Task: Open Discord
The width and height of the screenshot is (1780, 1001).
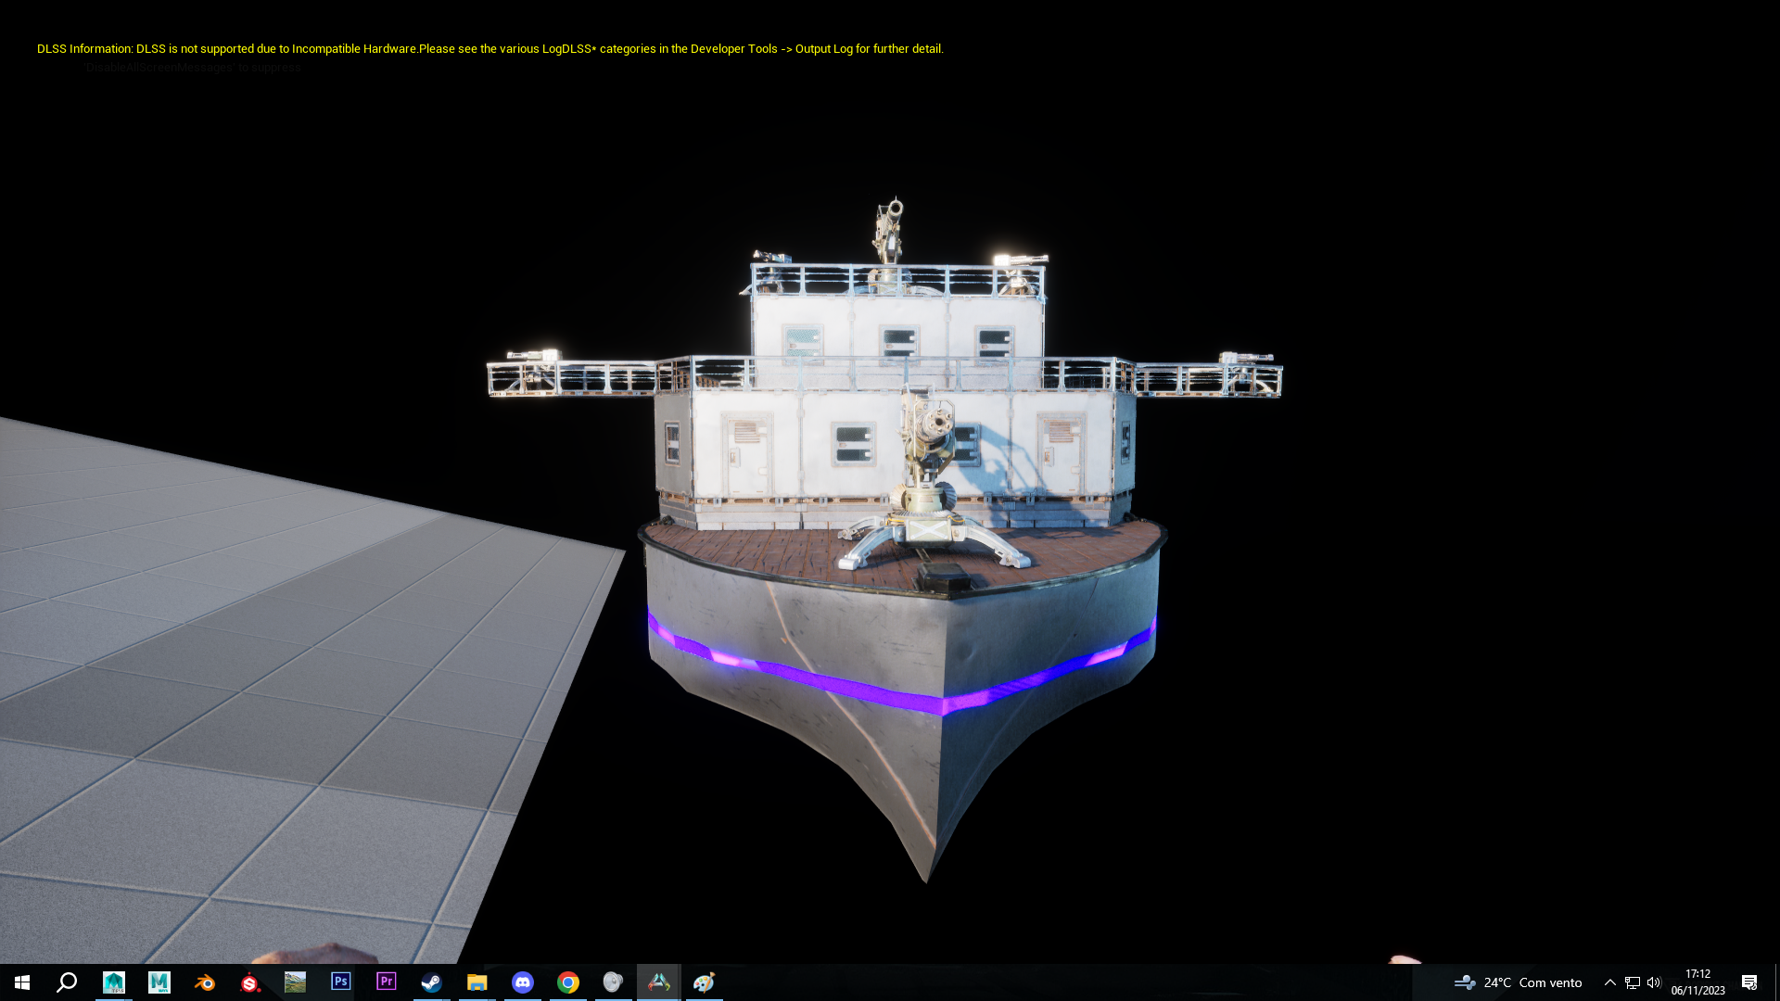Action: (x=522, y=982)
